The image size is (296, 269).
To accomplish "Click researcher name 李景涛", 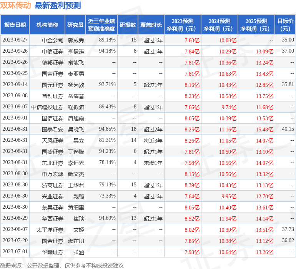I will click(76, 51).
